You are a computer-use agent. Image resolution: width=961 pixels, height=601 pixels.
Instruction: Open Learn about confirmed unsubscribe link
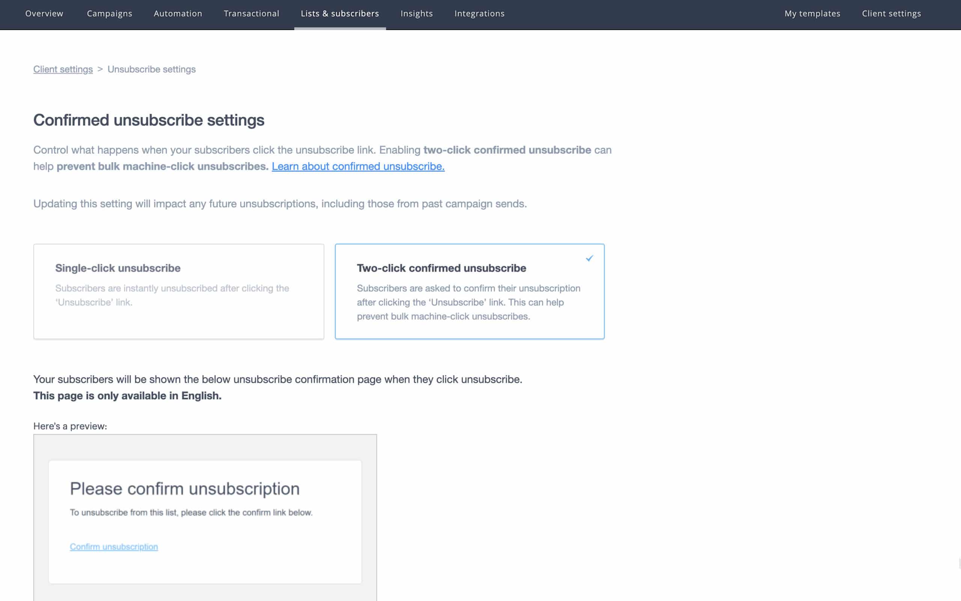358,166
